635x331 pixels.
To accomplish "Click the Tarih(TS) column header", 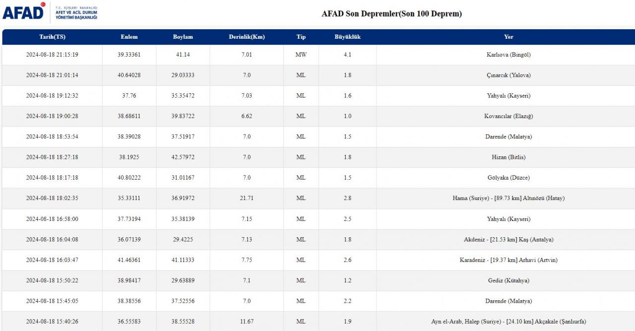I will [x=52, y=37].
